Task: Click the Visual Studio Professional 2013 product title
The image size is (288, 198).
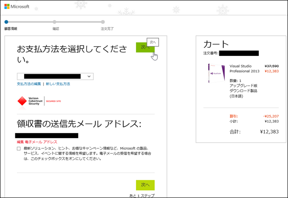Action: pyautogui.click(x=244, y=68)
